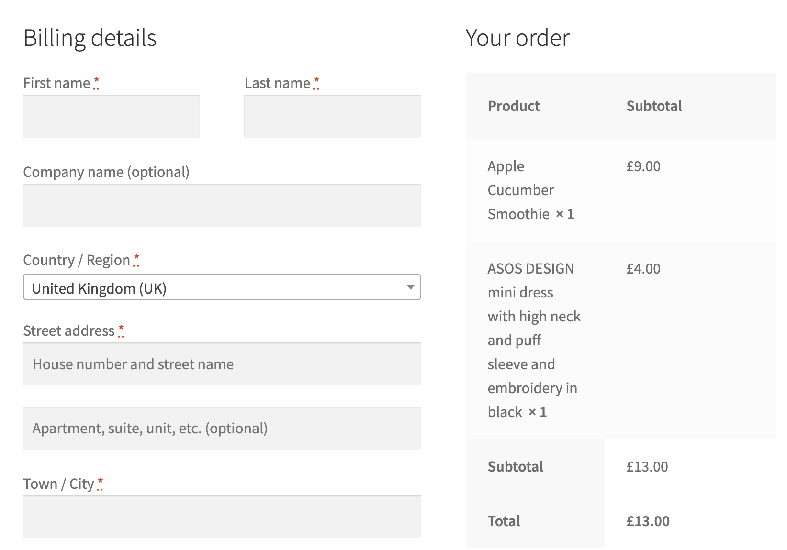The width and height of the screenshot is (787, 550).
Task: Click the Product column header
Action: (x=514, y=106)
